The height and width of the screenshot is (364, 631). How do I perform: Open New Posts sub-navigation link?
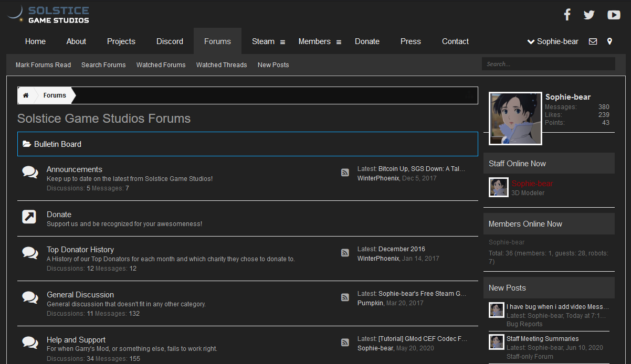click(274, 65)
